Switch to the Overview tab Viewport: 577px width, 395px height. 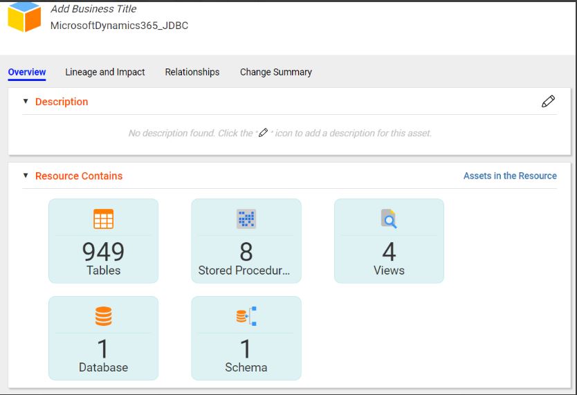tap(27, 72)
